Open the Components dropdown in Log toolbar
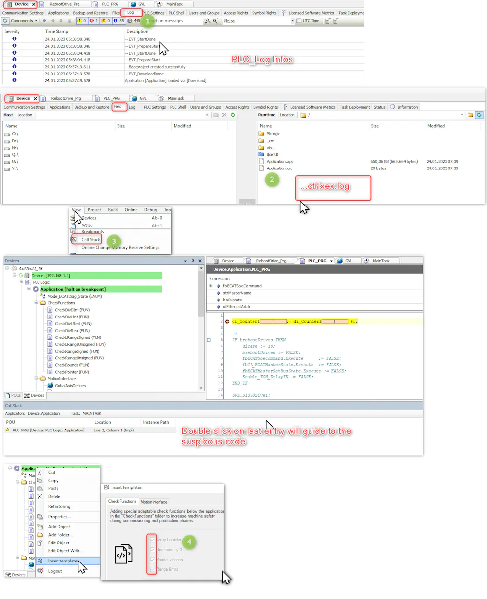The image size is (487, 599). click(x=24, y=21)
